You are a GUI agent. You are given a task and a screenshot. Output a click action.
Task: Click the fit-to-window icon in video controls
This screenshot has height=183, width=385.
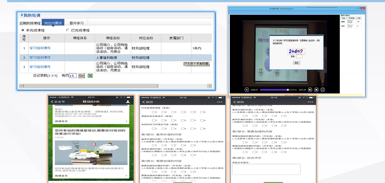[316, 90]
